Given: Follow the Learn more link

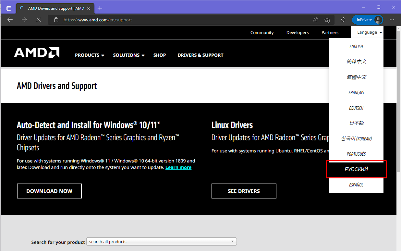Looking at the screenshot, I should pos(178,167).
